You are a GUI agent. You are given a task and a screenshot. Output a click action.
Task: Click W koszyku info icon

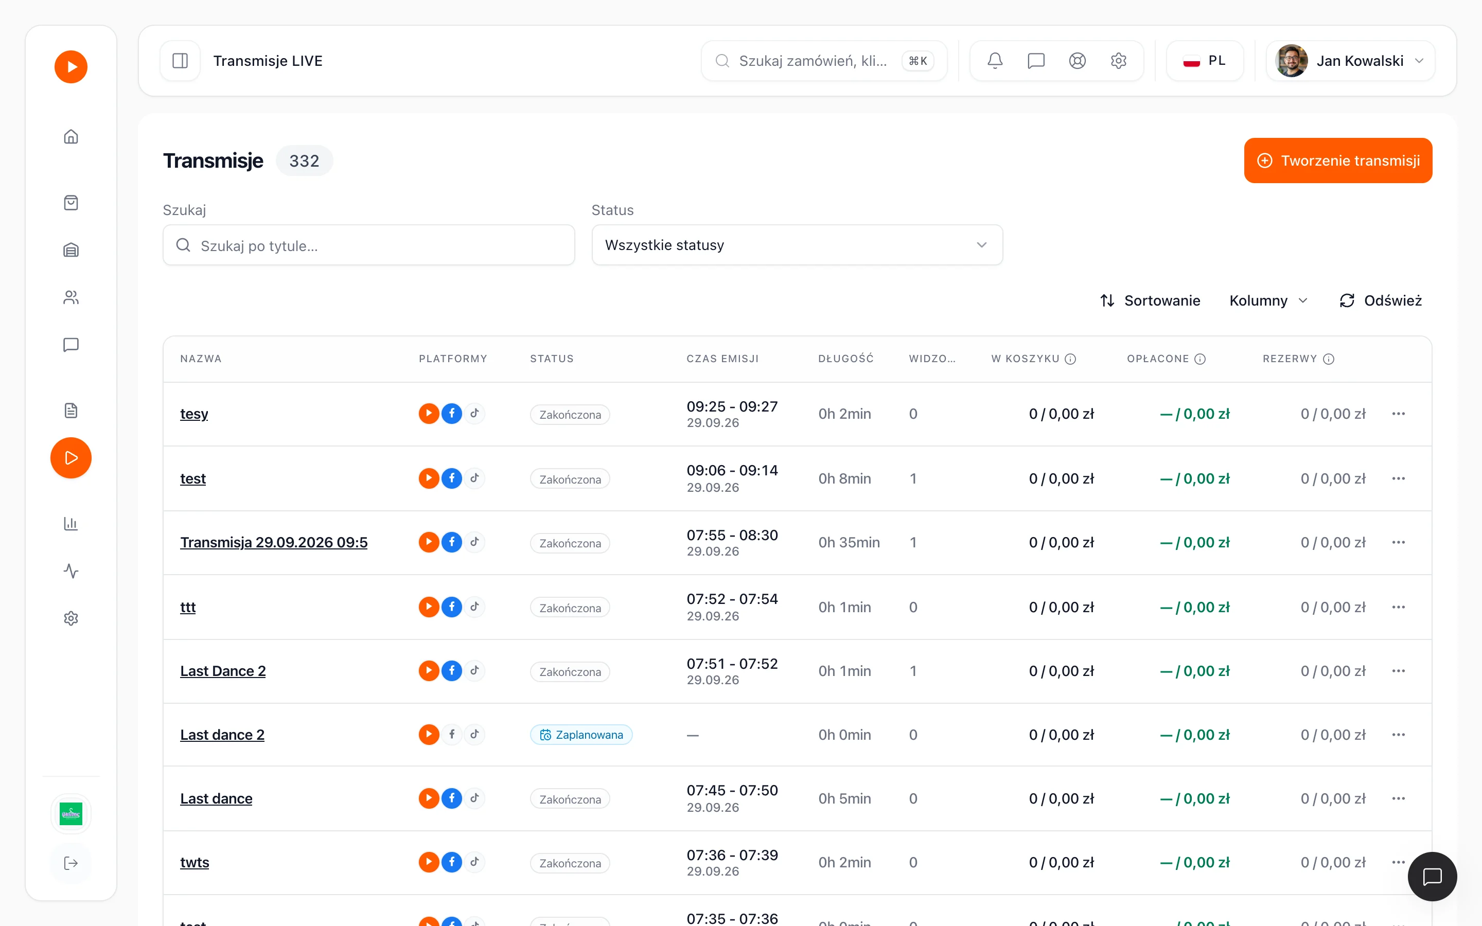click(x=1070, y=359)
